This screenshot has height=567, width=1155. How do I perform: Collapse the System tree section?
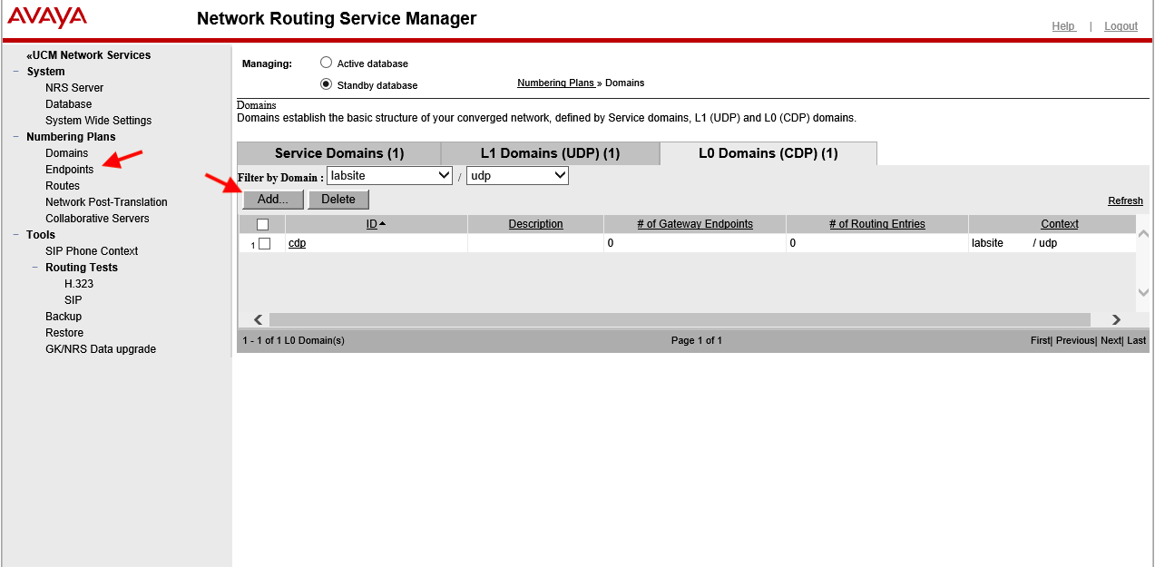[16, 72]
